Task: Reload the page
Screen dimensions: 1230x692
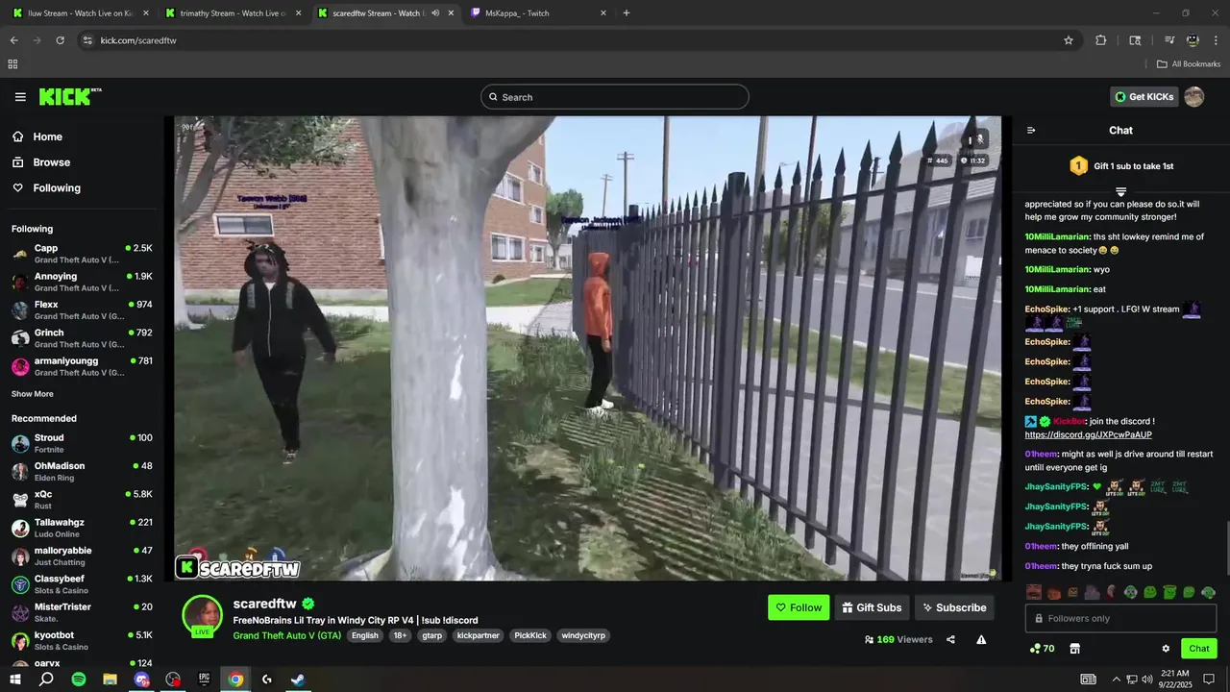Action: [60, 40]
